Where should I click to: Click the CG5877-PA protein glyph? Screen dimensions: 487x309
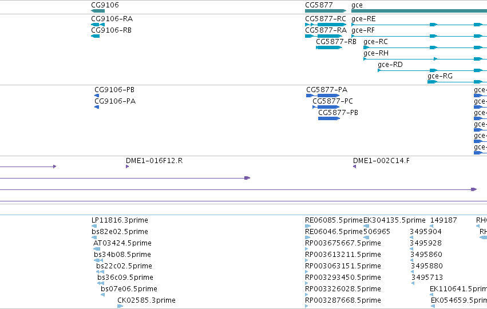pyautogui.click(x=323, y=96)
